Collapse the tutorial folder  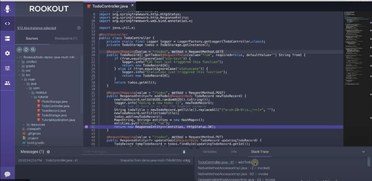(32, 97)
